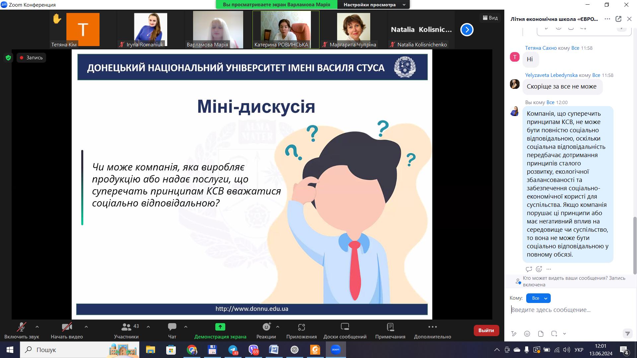
Task: Take a screenshot from chat composer
Action: click(554, 334)
